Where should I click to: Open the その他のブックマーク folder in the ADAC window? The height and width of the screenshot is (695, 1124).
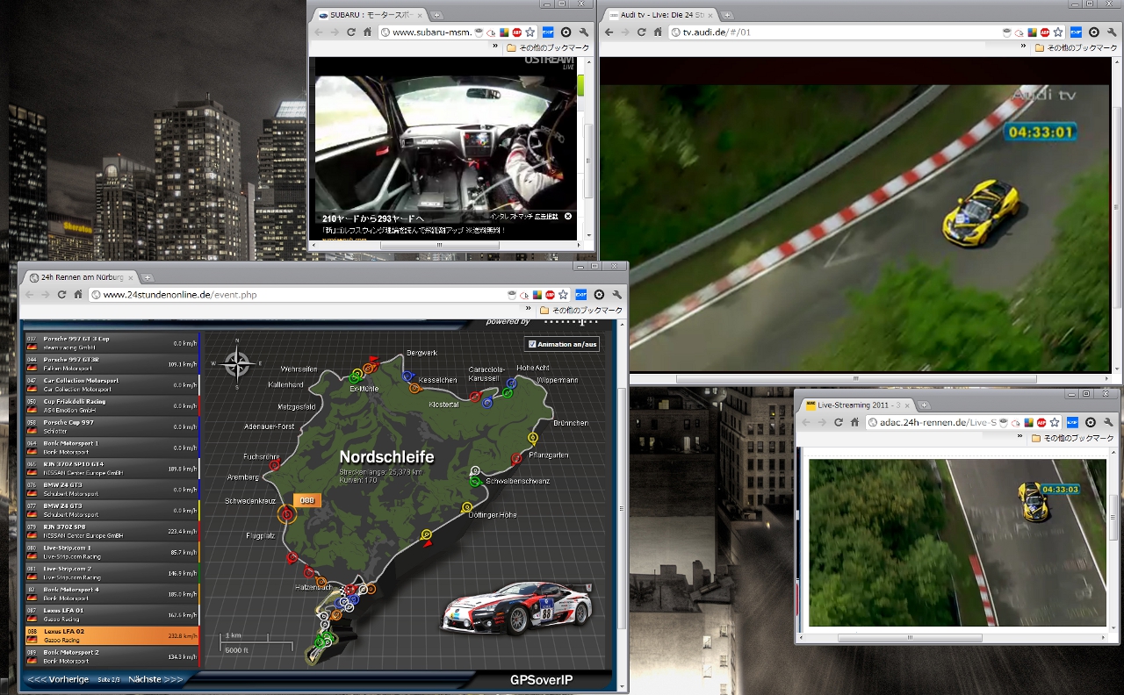tap(1073, 438)
